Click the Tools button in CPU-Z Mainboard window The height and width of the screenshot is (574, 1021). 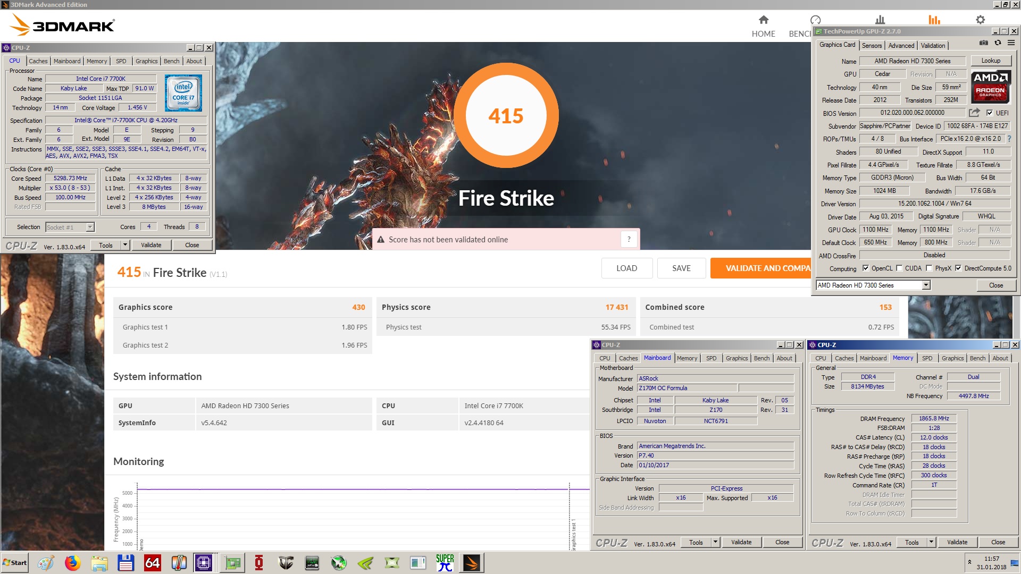696,542
